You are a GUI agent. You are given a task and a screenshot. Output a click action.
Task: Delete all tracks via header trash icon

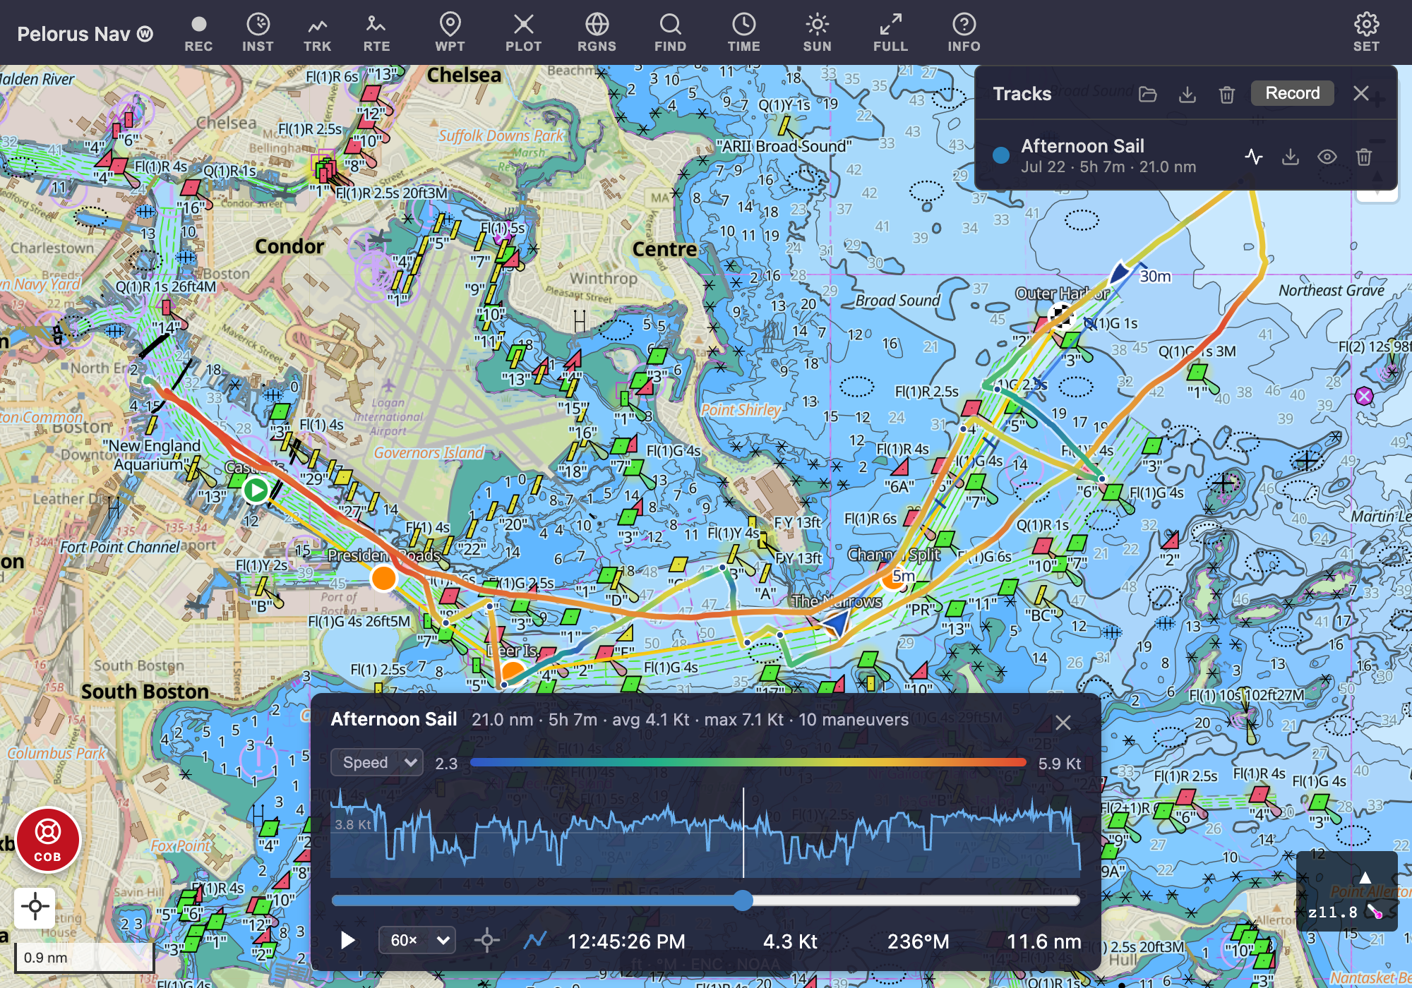click(x=1227, y=94)
